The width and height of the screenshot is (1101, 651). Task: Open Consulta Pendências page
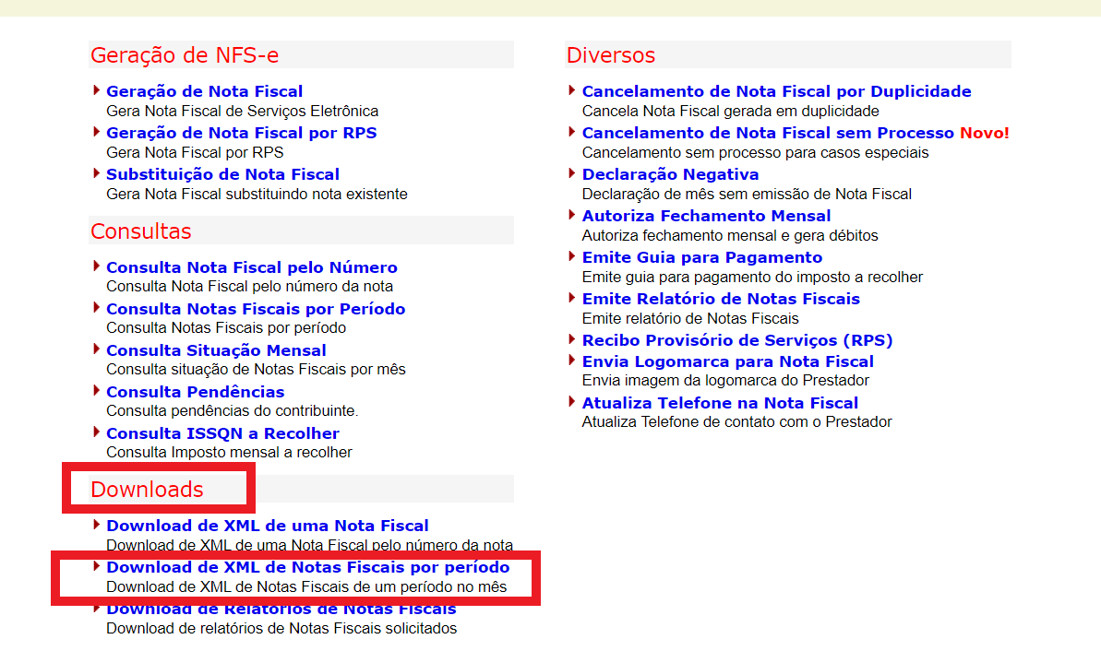[195, 392]
